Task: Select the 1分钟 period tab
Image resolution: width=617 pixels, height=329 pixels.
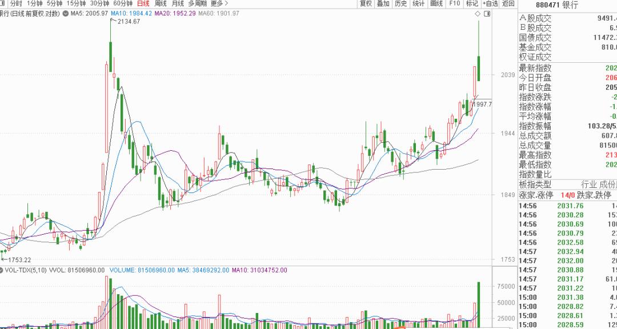Action: coord(34,3)
